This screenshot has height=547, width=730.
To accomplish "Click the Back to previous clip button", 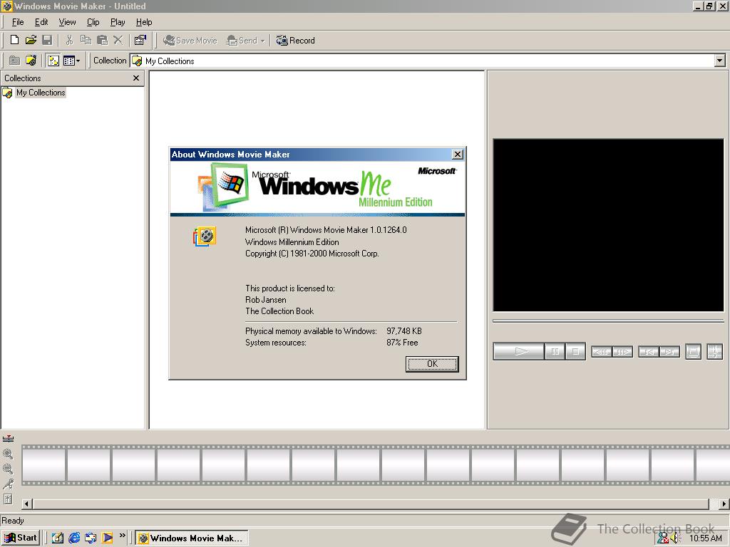I will [649, 352].
